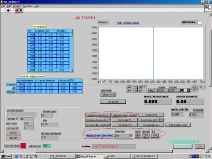This screenshot has height=159, width=212.
Task: Click the second quick launch icon next to Internet Explorer
Action: click(21, 156)
